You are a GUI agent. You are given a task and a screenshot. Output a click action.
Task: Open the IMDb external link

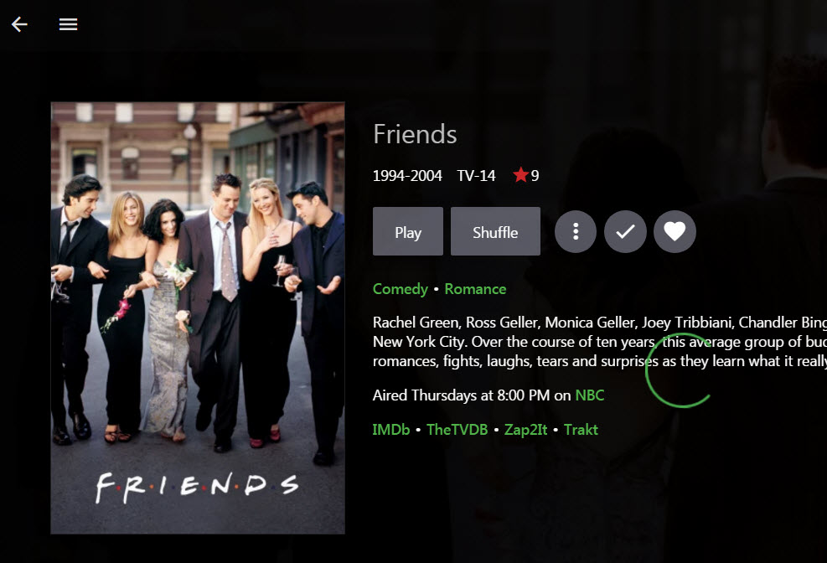click(x=390, y=430)
